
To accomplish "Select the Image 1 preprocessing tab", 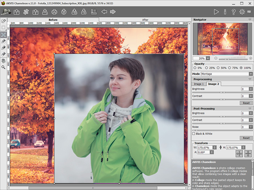I will [x=199, y=84].
